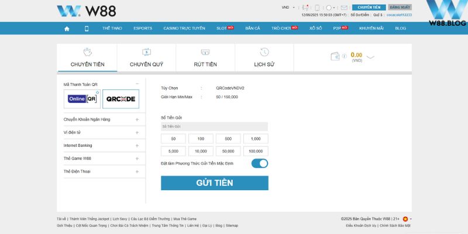Choose the 100,000 amount preset
This screenshot has width=468, height=234.
tap(256, 152)
